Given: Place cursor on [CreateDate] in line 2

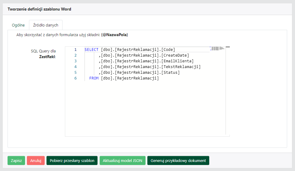Looking at the screenshot, I should [175, 55].
